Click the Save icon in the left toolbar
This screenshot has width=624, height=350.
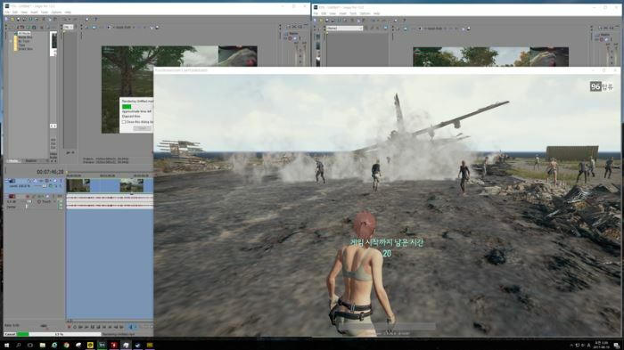[x=19, y=19]
